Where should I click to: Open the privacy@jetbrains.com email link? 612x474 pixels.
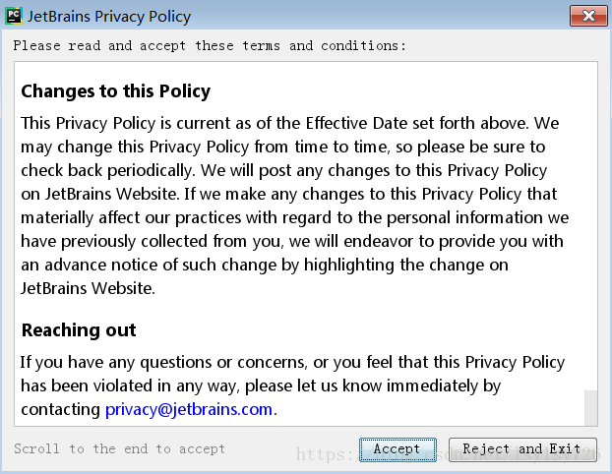click(x=189, y=410)
